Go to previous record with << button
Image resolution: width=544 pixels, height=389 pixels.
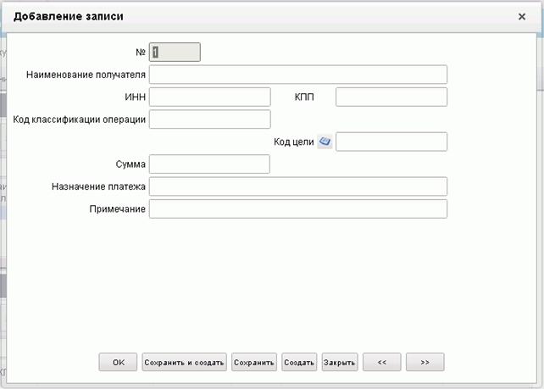point(382,362)
